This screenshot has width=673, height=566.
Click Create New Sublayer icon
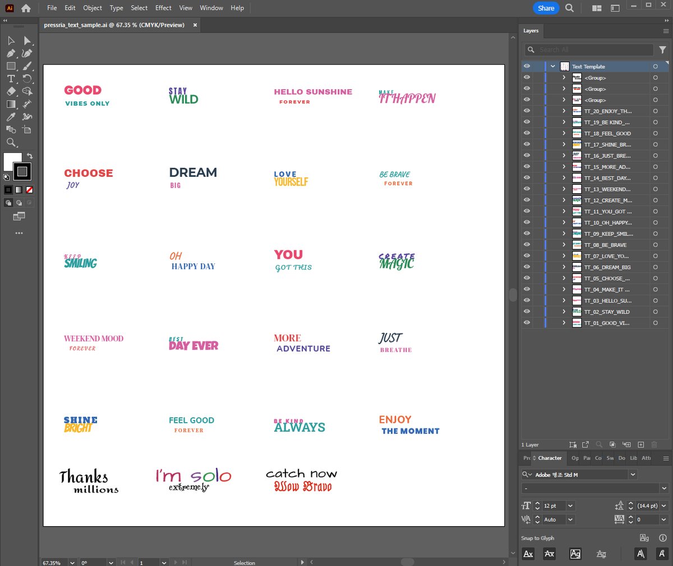626,444
